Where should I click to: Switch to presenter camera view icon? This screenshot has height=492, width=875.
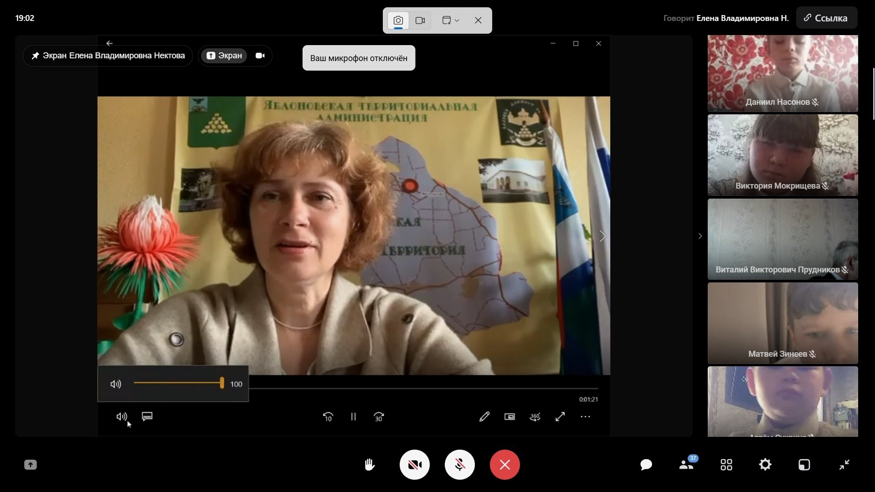coord(260,56)
